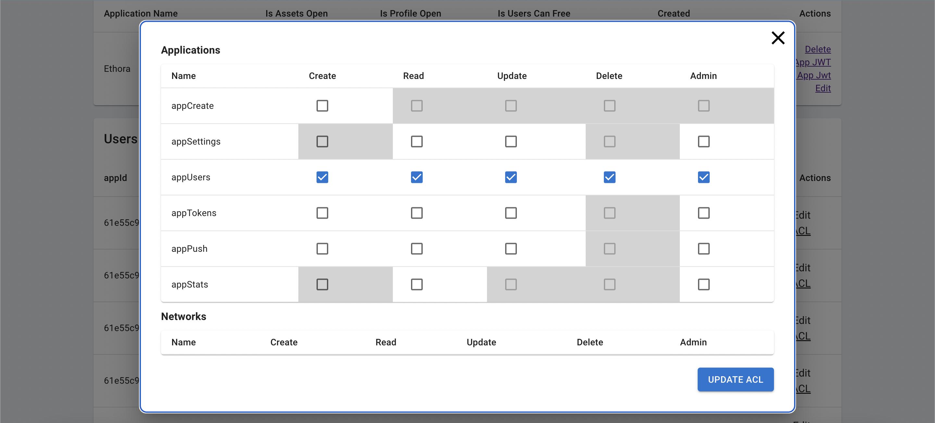935x423 pixels.
Task: Select the Ethora application name
Action: point(117,68)
